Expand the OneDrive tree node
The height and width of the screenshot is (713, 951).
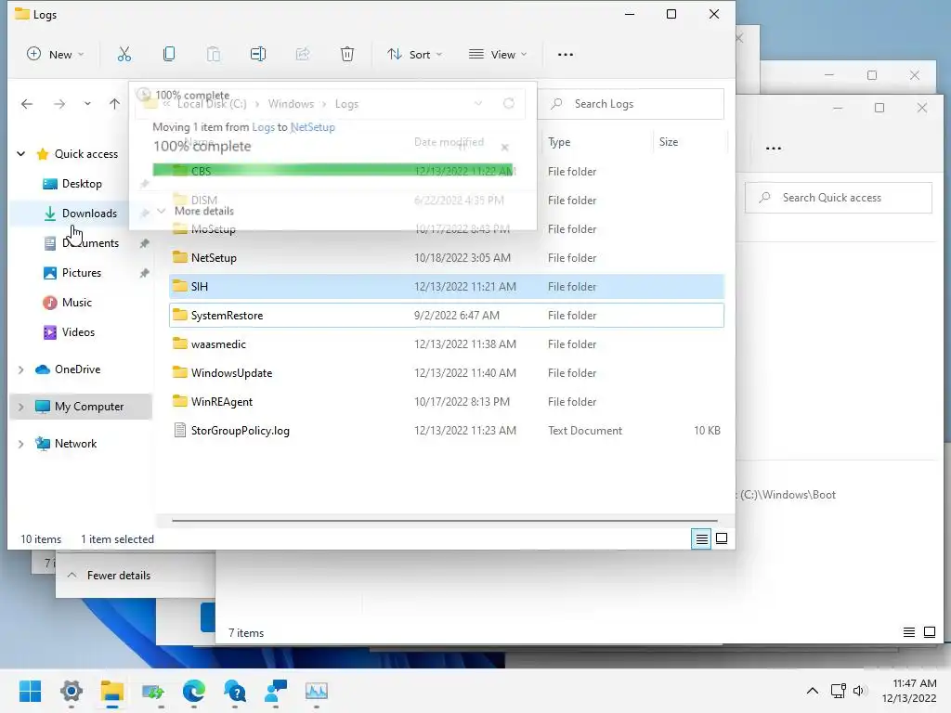click(20, 369)
